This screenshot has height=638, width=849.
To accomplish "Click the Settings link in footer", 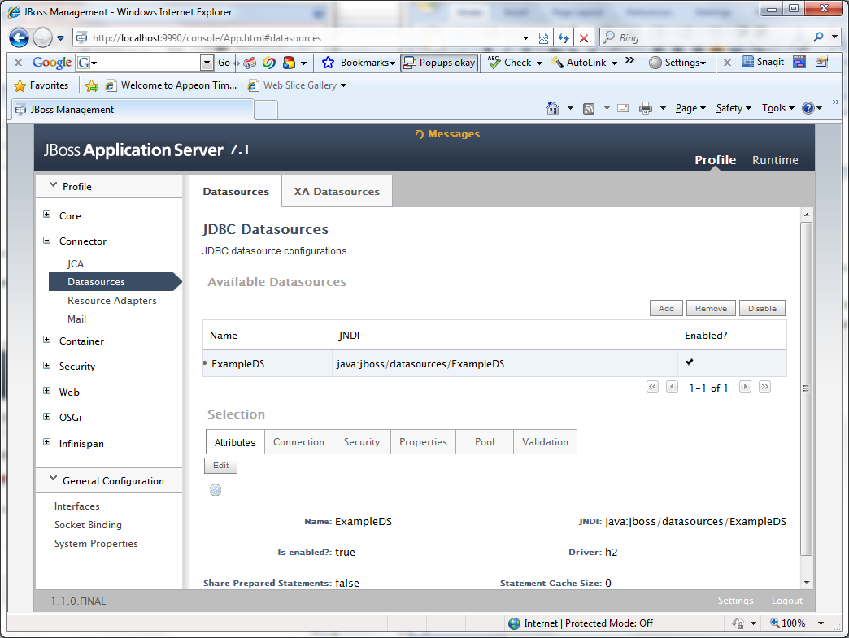I will pos(735,601).
